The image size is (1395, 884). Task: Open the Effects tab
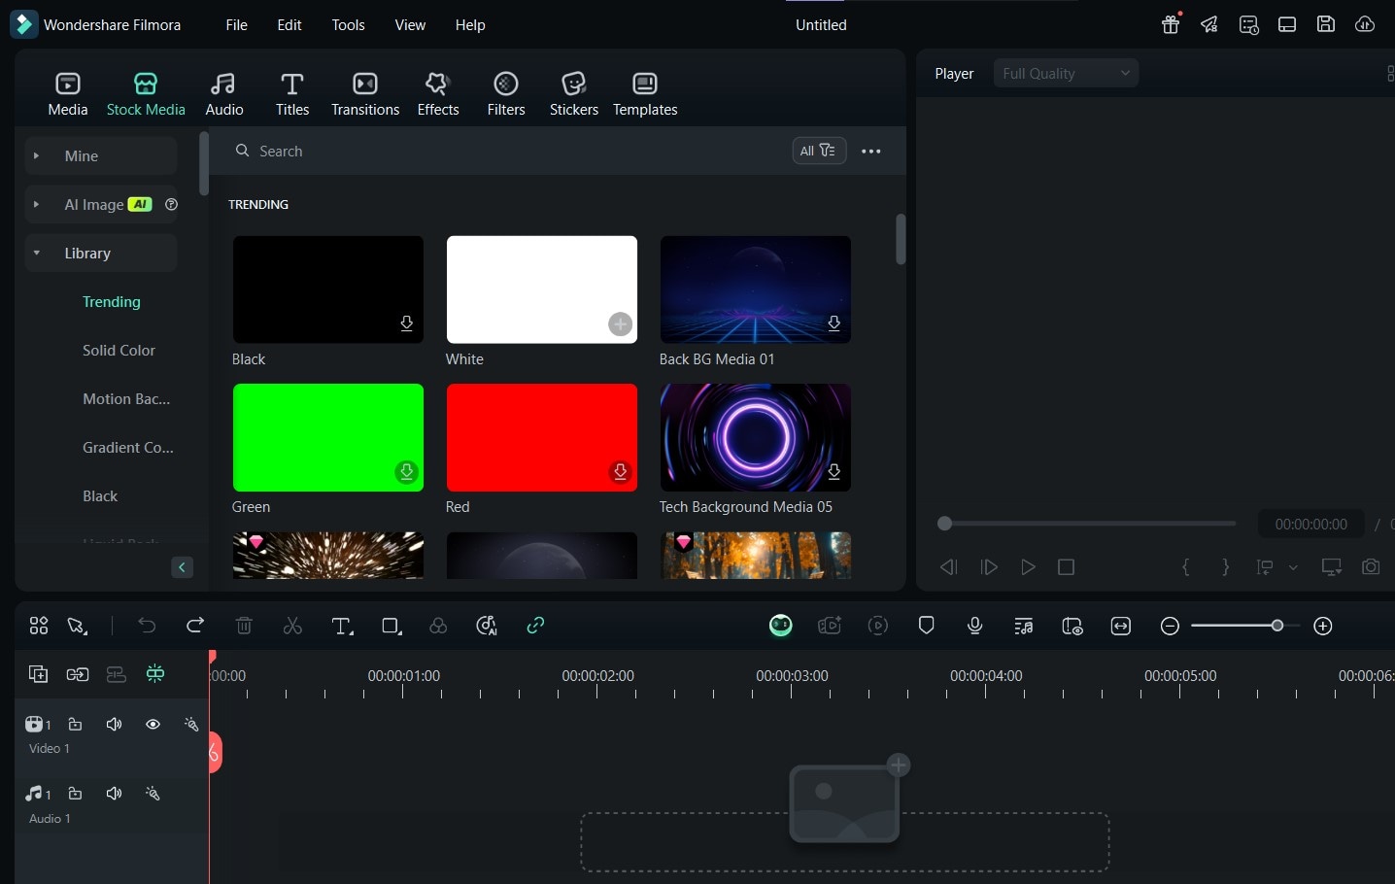[438, 94]
